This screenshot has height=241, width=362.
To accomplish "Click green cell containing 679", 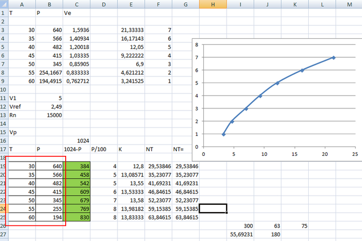I will click(77, 200).
